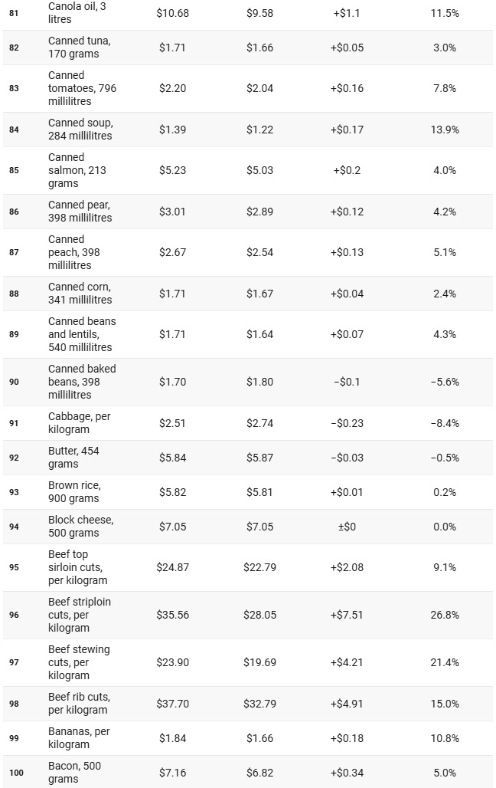
Task: Click the Canned peach +$0.13 difference
Action: pos(347,252)
